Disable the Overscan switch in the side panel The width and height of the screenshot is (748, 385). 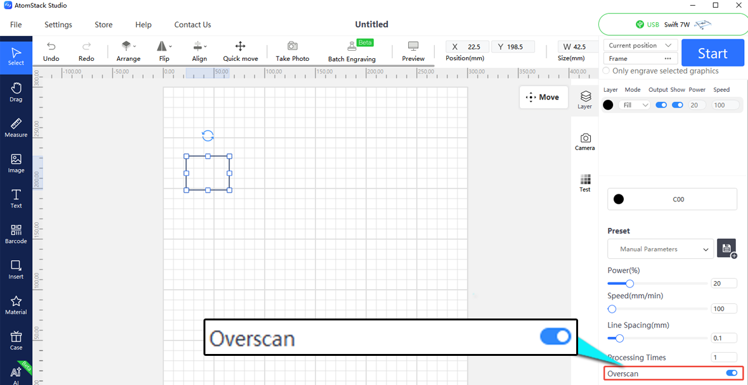732,373
